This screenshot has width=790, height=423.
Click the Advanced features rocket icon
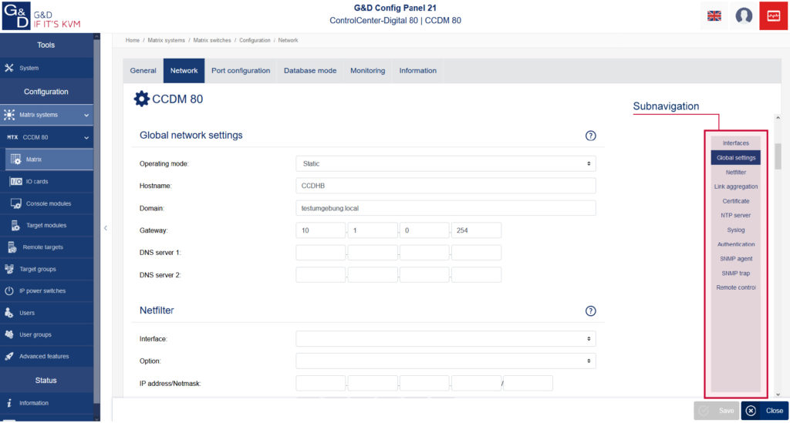(x=9, y=356)
